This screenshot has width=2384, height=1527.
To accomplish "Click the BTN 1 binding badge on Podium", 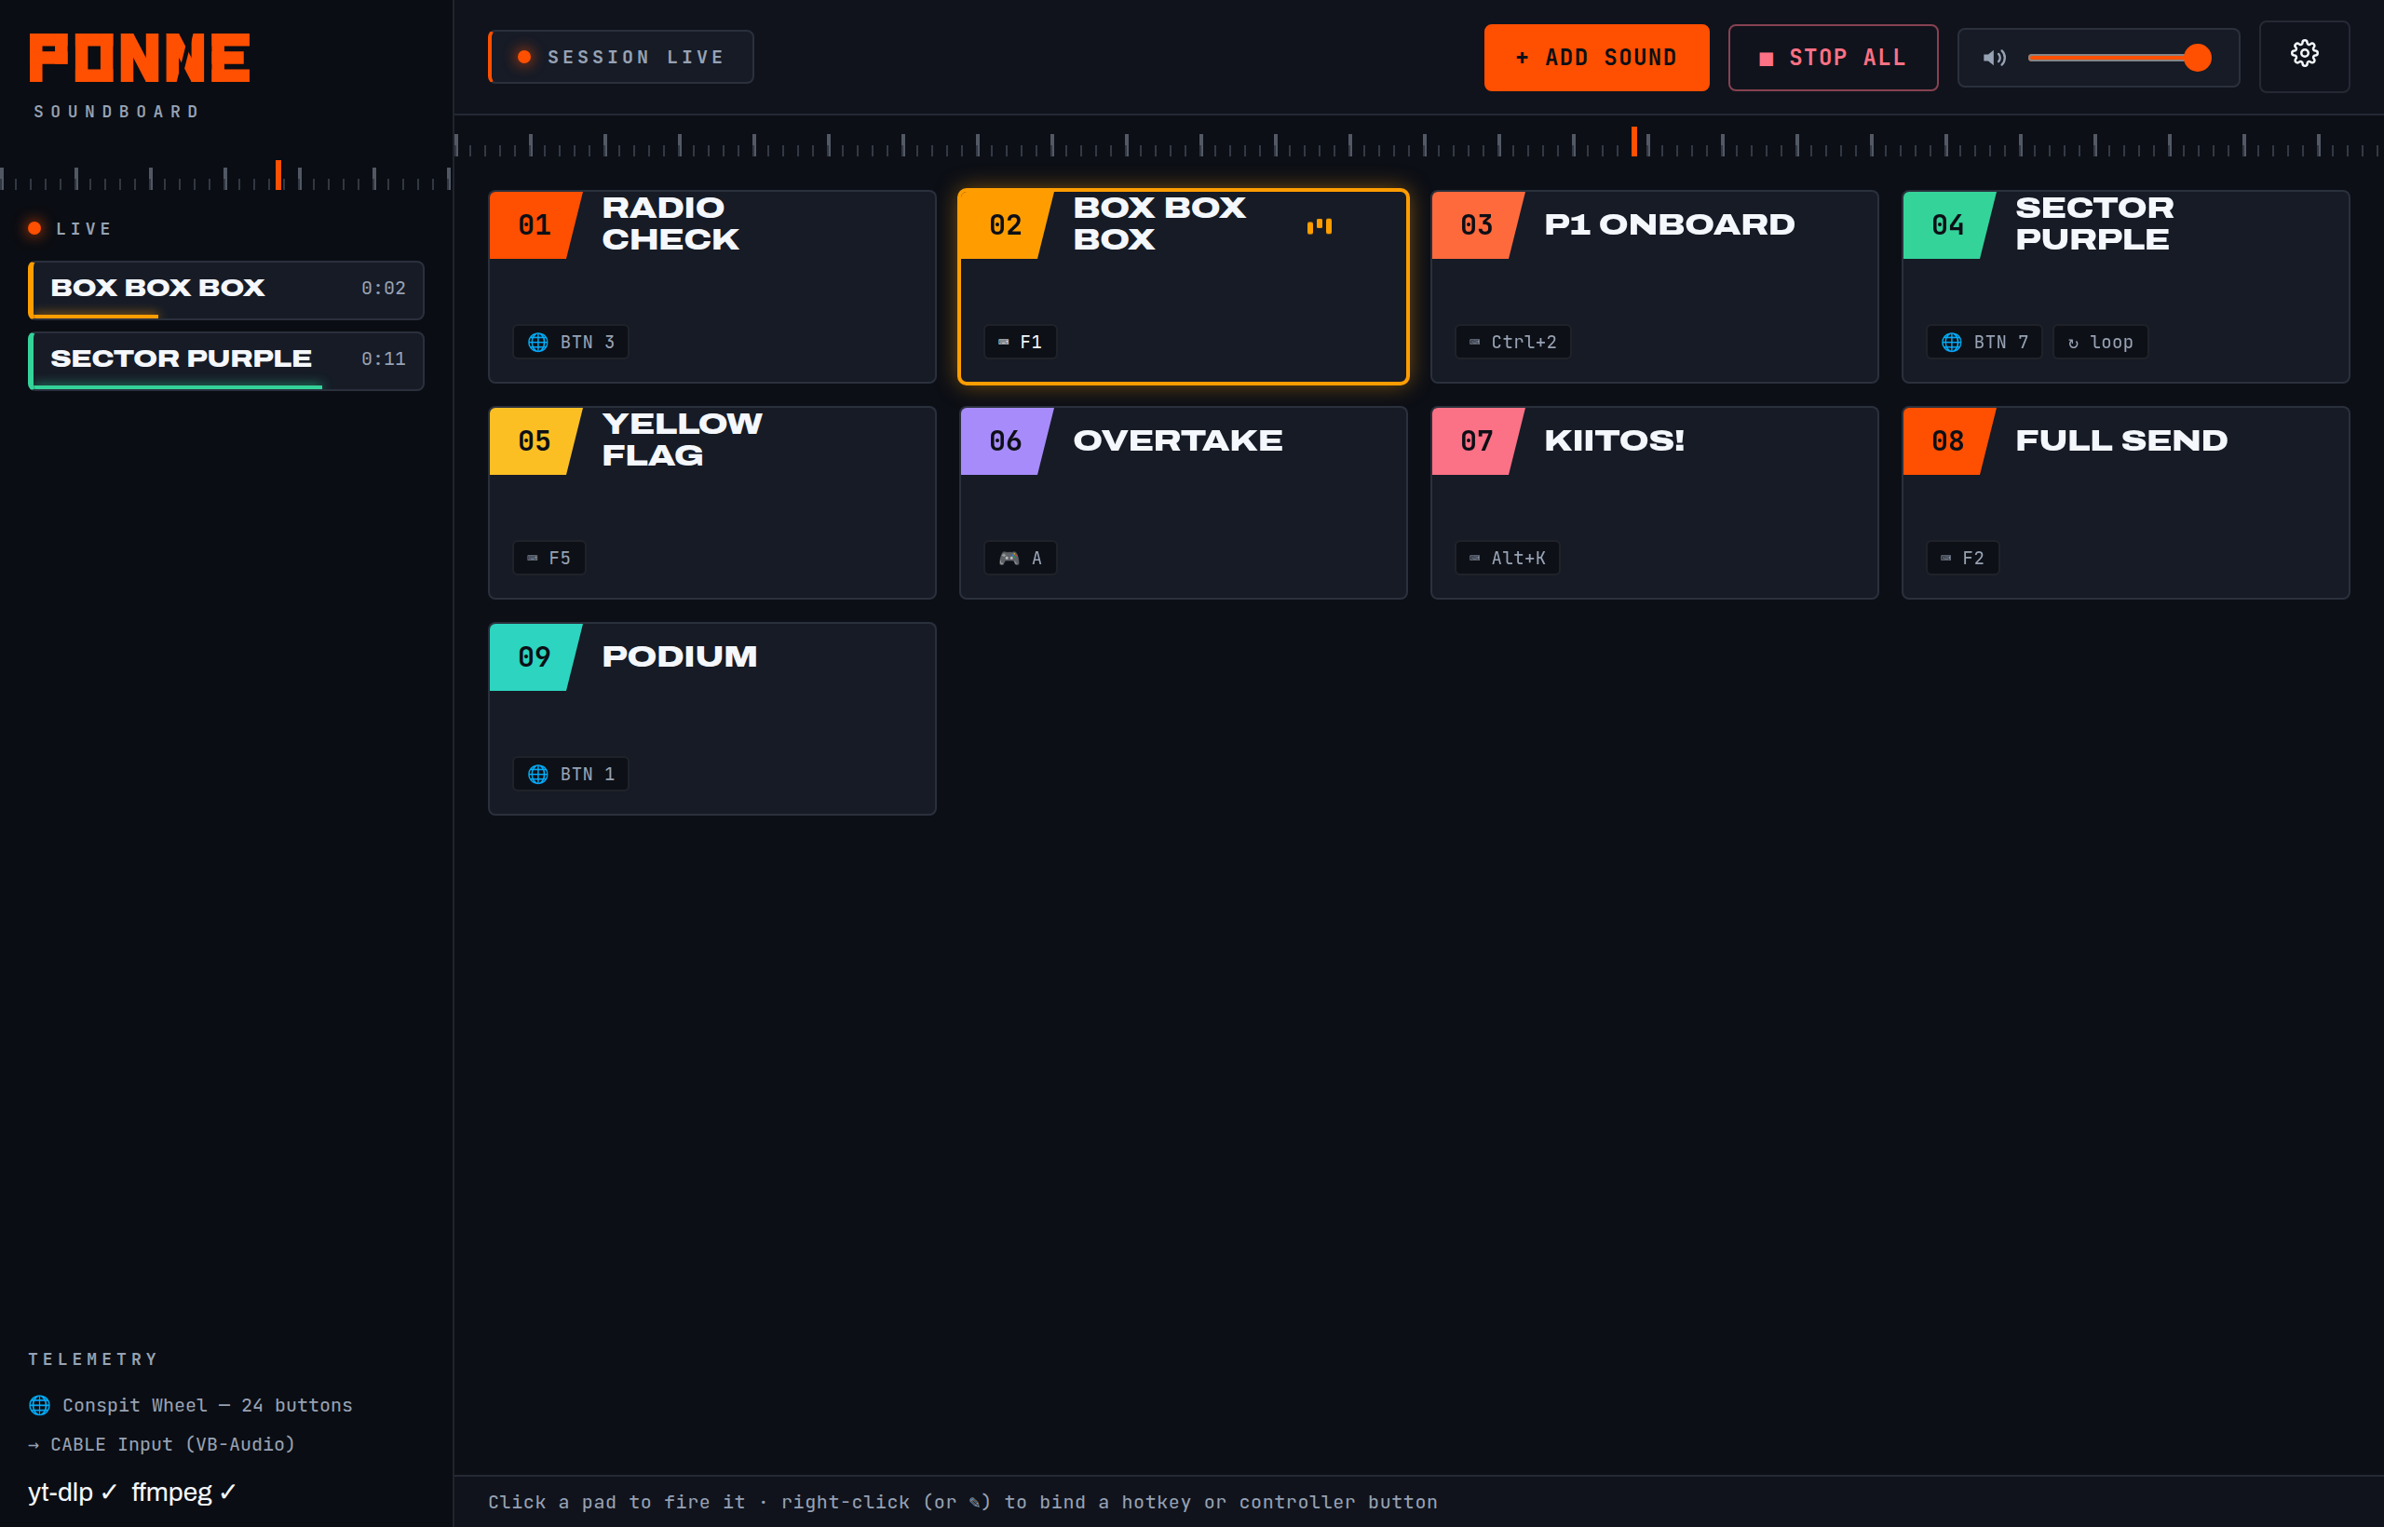I will pos(570,775).
